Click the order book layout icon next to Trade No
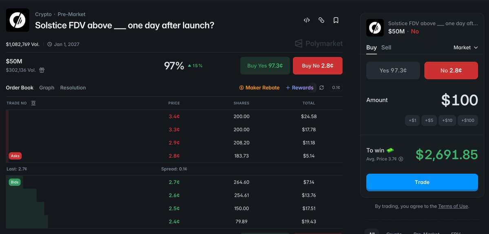Viewport: 489px width, 234px height. tap(33, 103)
